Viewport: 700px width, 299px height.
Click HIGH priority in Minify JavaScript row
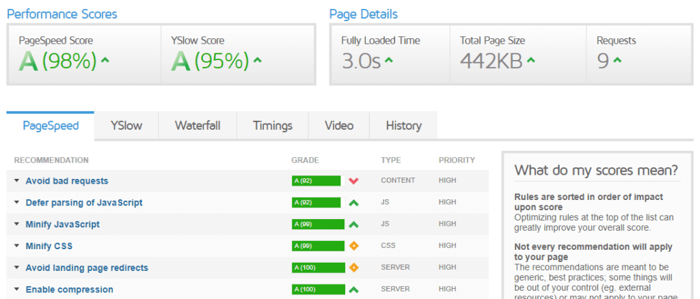pos(447,224)
